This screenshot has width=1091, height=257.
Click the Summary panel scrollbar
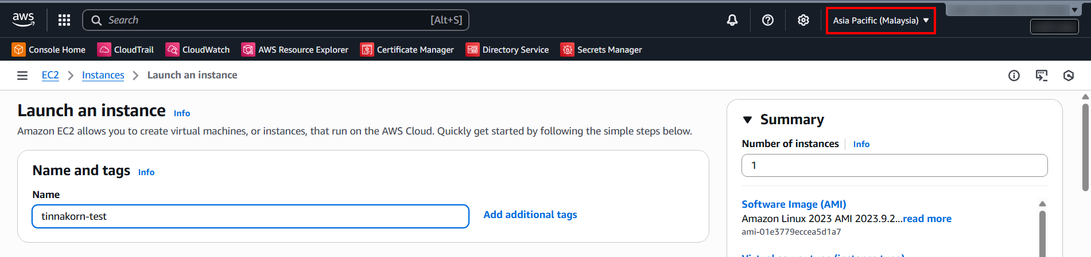pos(1042,232)
